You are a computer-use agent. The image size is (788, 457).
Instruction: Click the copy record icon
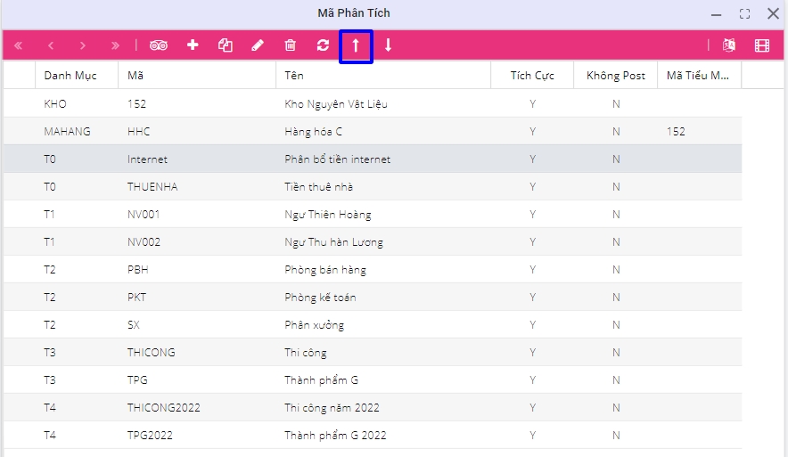226,45
